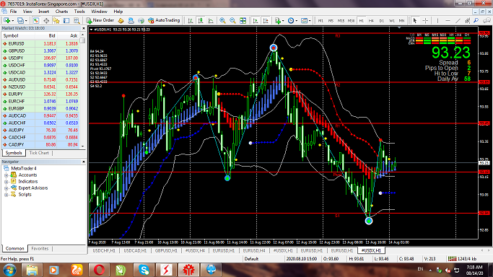Open File Explorer from taskbar
Screen dimensions: 493x277
click(x=32, y=270)
